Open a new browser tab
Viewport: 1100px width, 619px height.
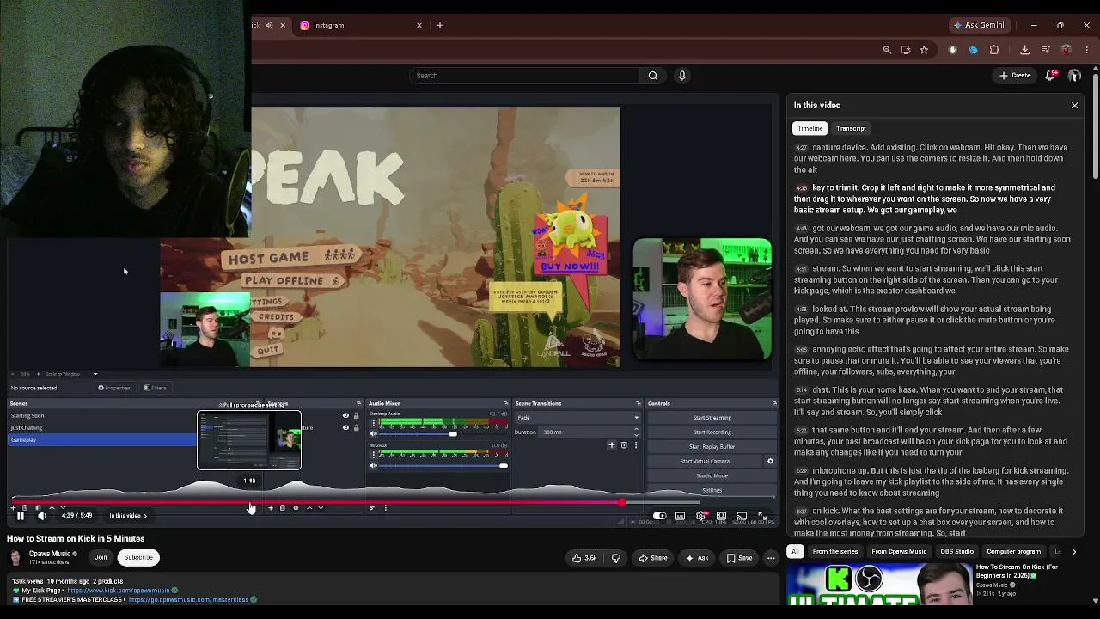click(x=439, y=25)
